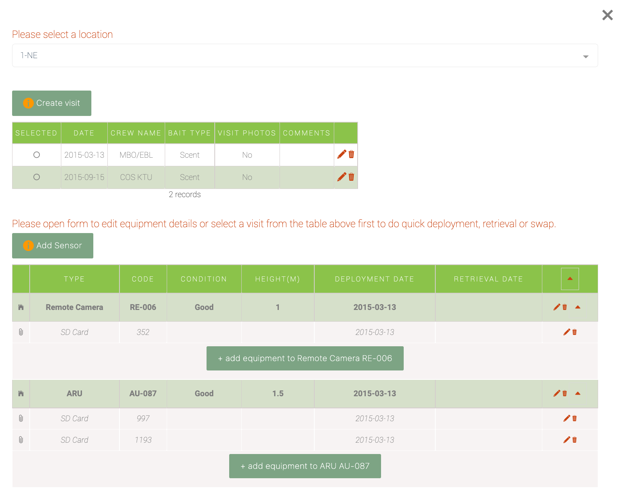Click home icon on Remote Camera row
620x495 pixels.
21,307
